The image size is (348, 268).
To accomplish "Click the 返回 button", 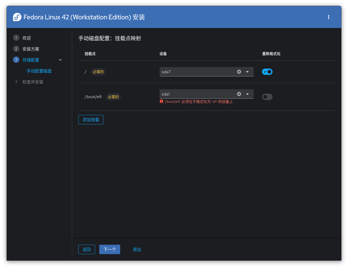I will tap(87, 249).
